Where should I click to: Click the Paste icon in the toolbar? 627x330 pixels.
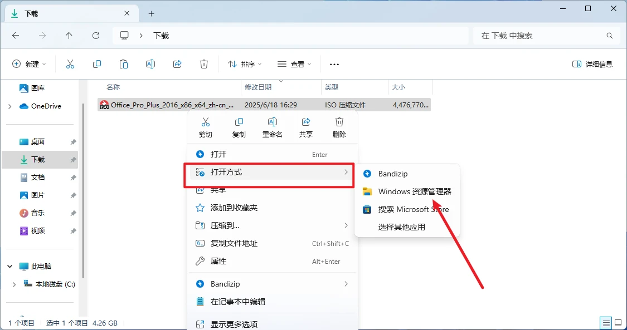124,64
